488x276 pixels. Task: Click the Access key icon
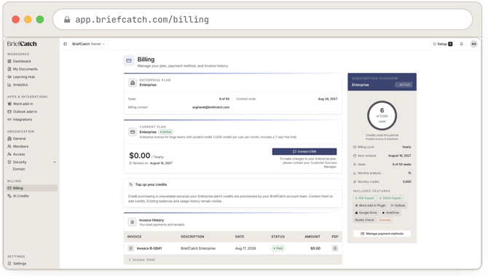9,154
